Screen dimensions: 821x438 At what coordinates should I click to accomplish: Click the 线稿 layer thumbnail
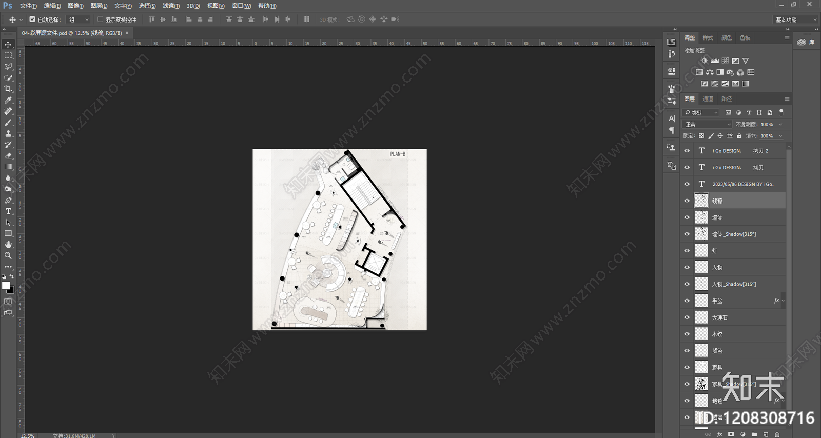point(701,201)
